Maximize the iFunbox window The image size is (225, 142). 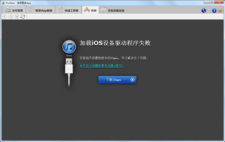tap(212, 2)
